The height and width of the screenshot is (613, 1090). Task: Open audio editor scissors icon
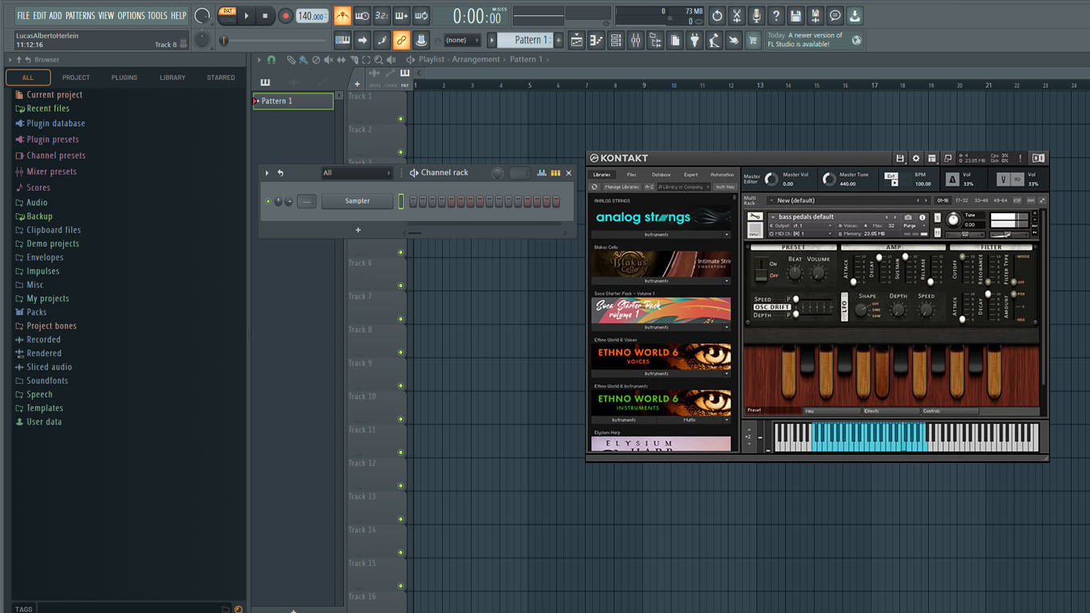(737, 15)
